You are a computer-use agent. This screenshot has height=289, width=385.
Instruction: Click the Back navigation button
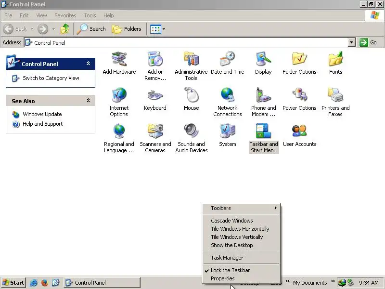click(15, 29)
